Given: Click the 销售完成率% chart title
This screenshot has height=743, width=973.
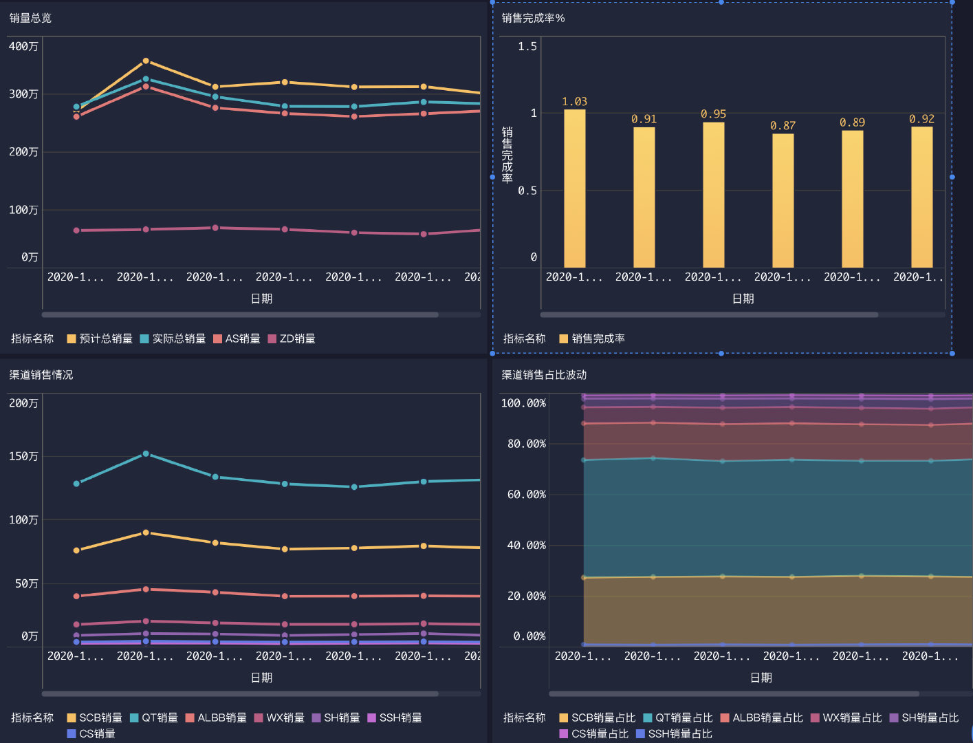Looking at the screenshot, I should [x=533, y=18].
